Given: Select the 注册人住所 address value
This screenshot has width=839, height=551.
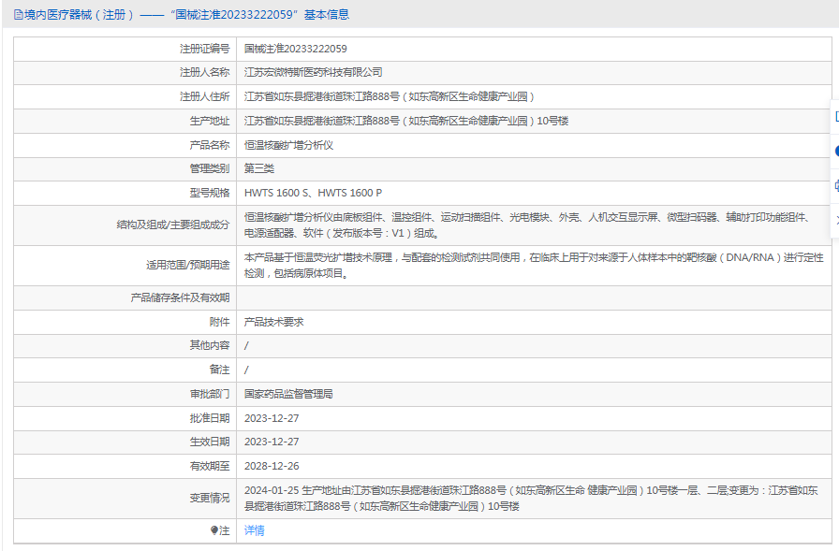Looking at the screenshot, I should (390, 96).
